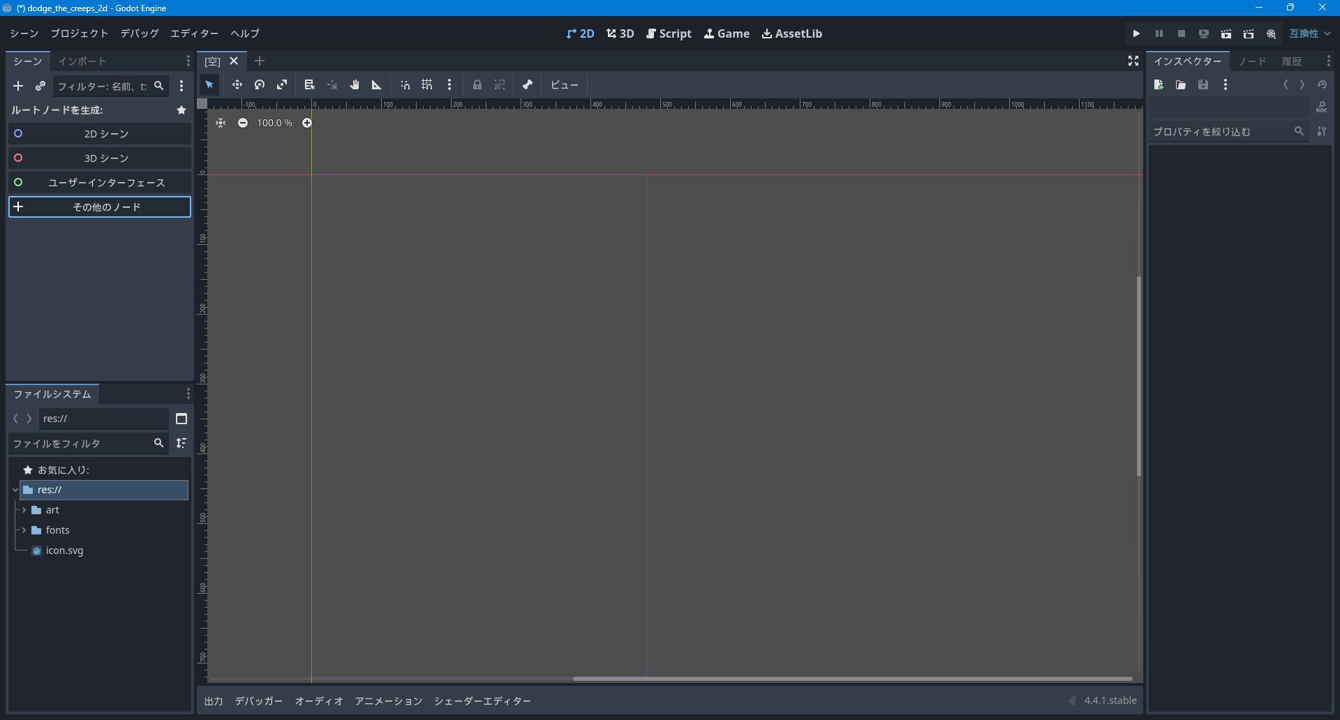This screenshot has width=1340, height=720.
Task: Click the group selected nodes icon
Action: [x=500, y=85]
